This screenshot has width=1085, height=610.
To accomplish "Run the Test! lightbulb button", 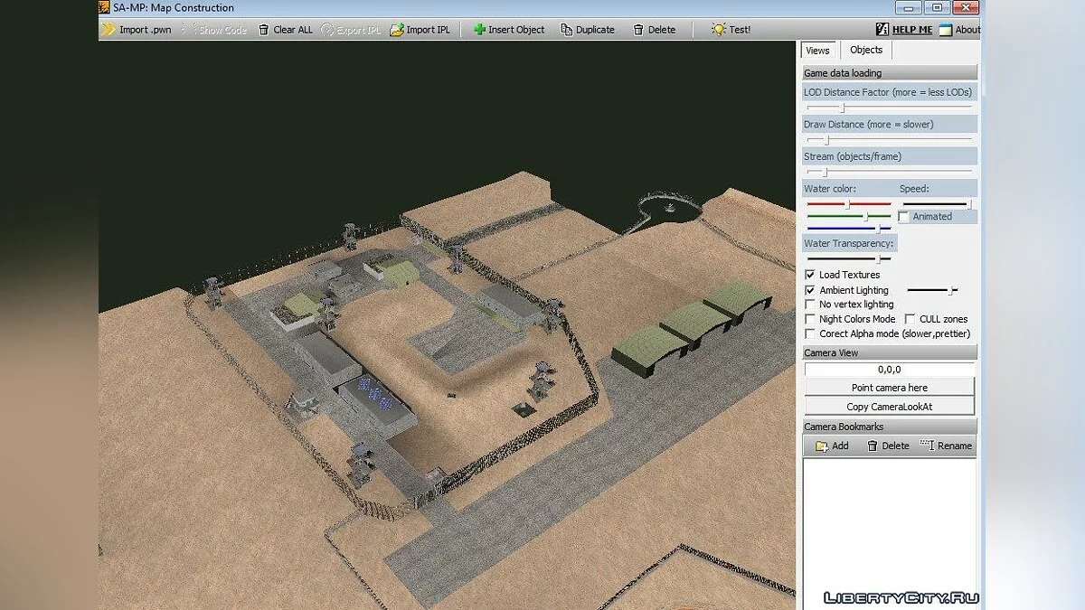I will coord(719,30).
